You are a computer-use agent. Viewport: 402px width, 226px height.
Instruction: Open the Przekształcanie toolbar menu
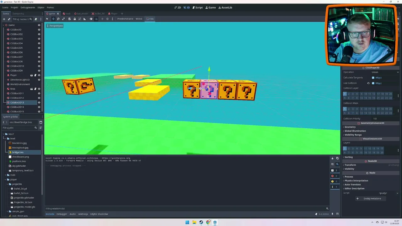pos(125,19)
